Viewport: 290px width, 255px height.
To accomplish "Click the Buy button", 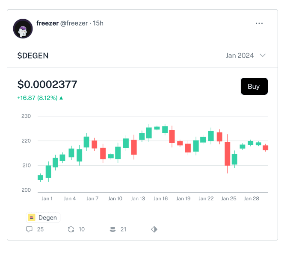I will tap(254, 86).
